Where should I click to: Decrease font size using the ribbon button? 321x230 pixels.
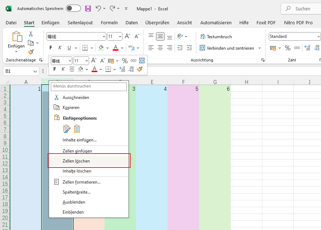click(x=137, y=36)
